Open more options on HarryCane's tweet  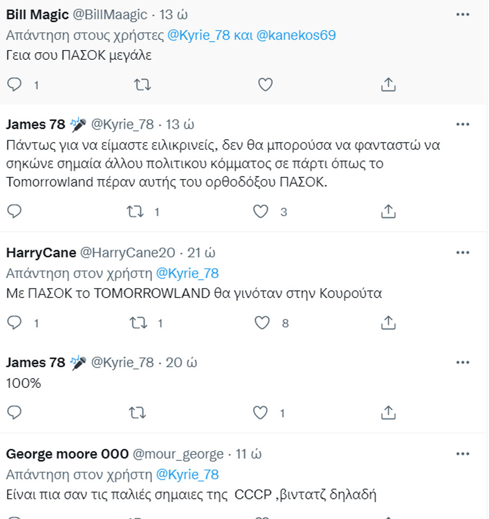tap(462, 252)
